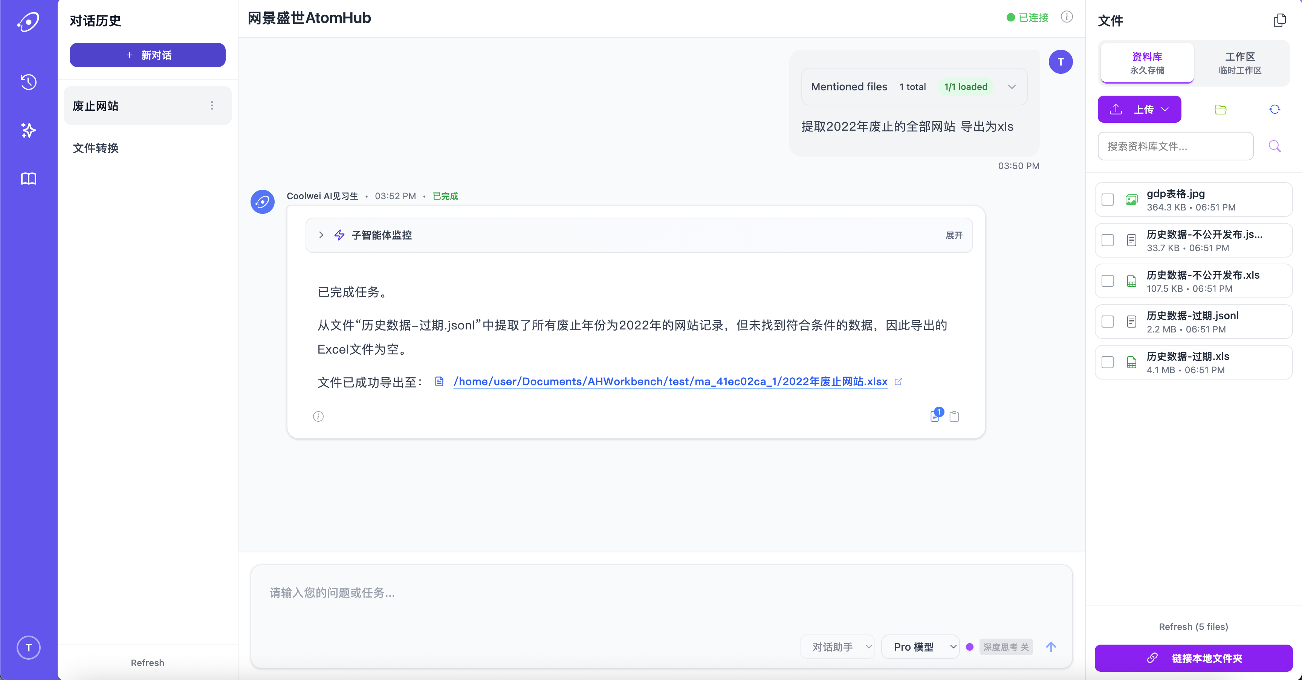Check the gdp表格.jpg file checkbox
The image size is (1302, 680).
[1107, 200]
